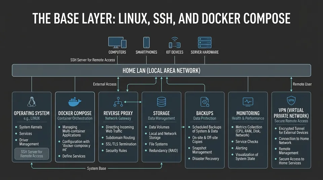Click the Smartphones icon

(146, 43)
